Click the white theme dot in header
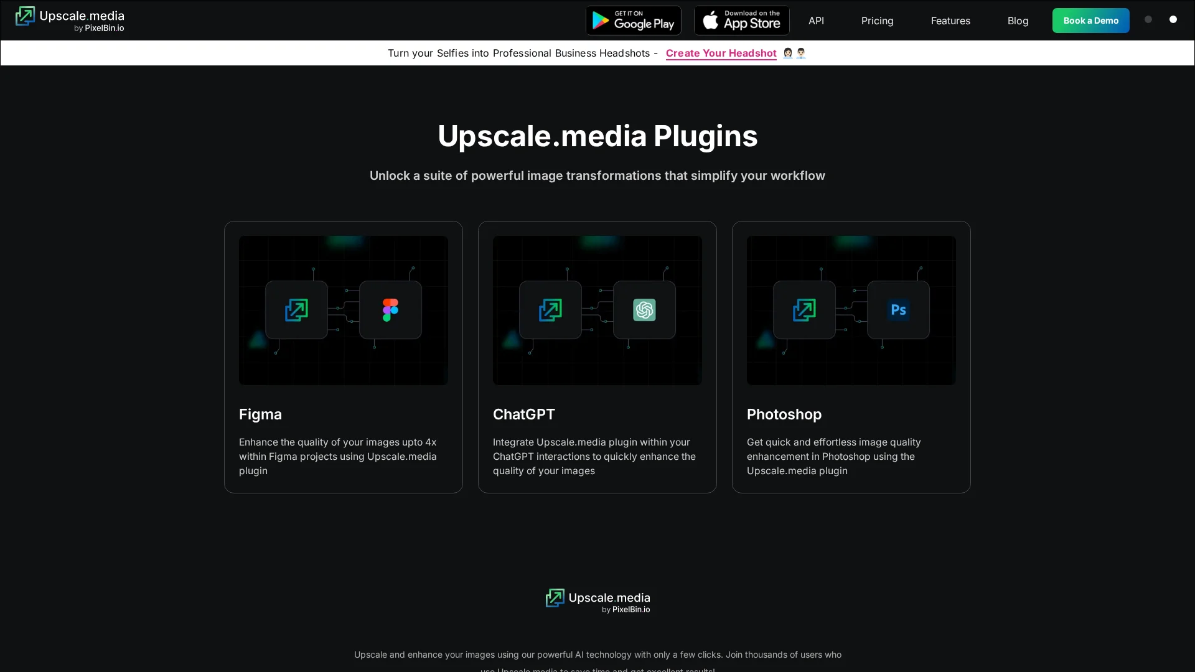The height and width of the screenshot is (672, 1195). [x=1173, y=19]
